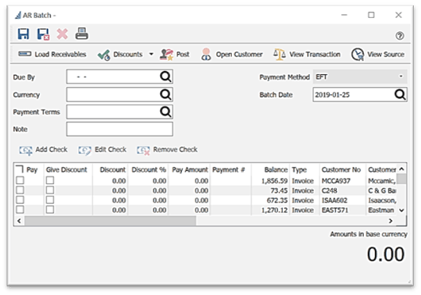421x295 pixels.
Task: Check Give Discount for EAST571 row
Action: (x=50, y=209)
